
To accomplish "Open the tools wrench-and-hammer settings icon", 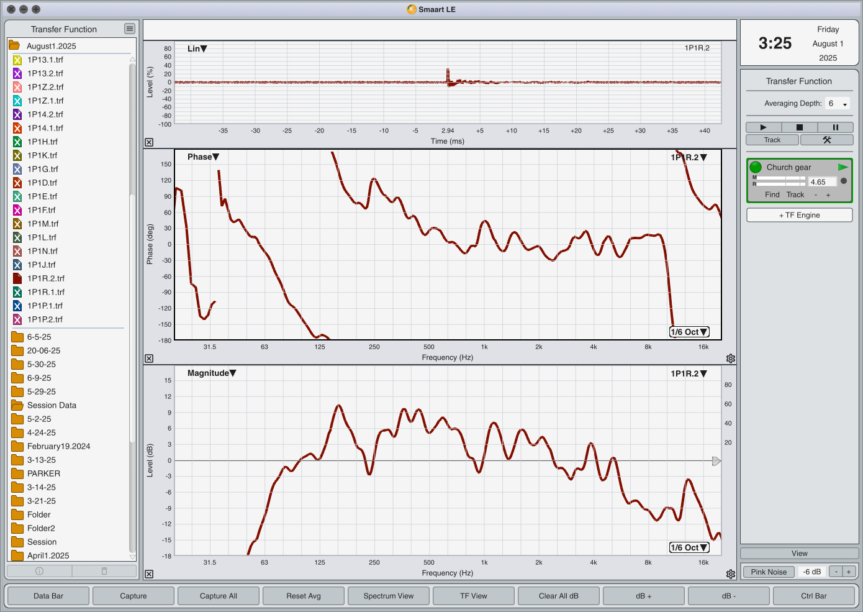I will pos(826,140).
